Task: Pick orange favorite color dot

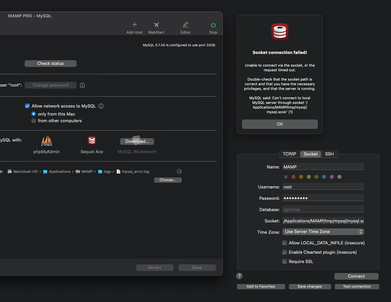Action: (301, 177)
